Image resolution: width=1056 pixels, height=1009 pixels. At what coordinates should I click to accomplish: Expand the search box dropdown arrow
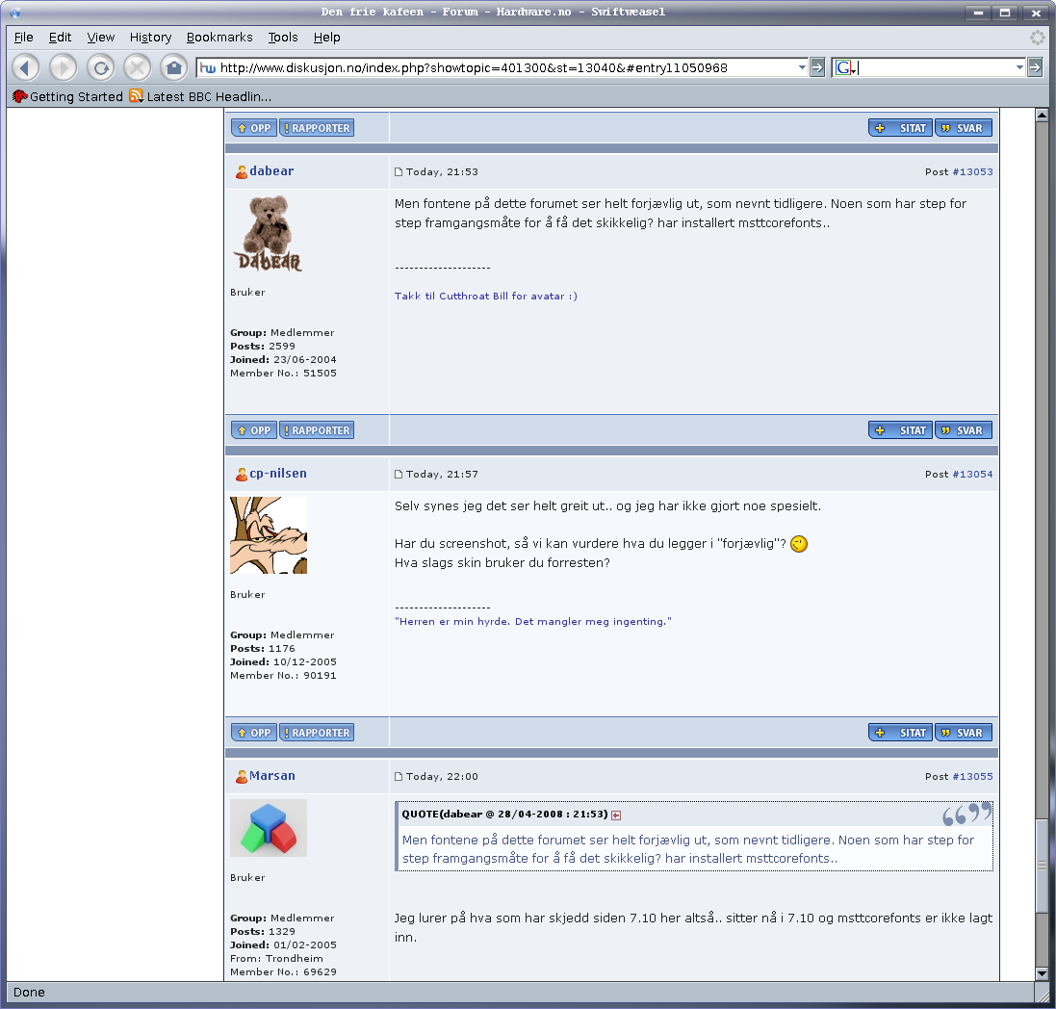(1019, 67)
